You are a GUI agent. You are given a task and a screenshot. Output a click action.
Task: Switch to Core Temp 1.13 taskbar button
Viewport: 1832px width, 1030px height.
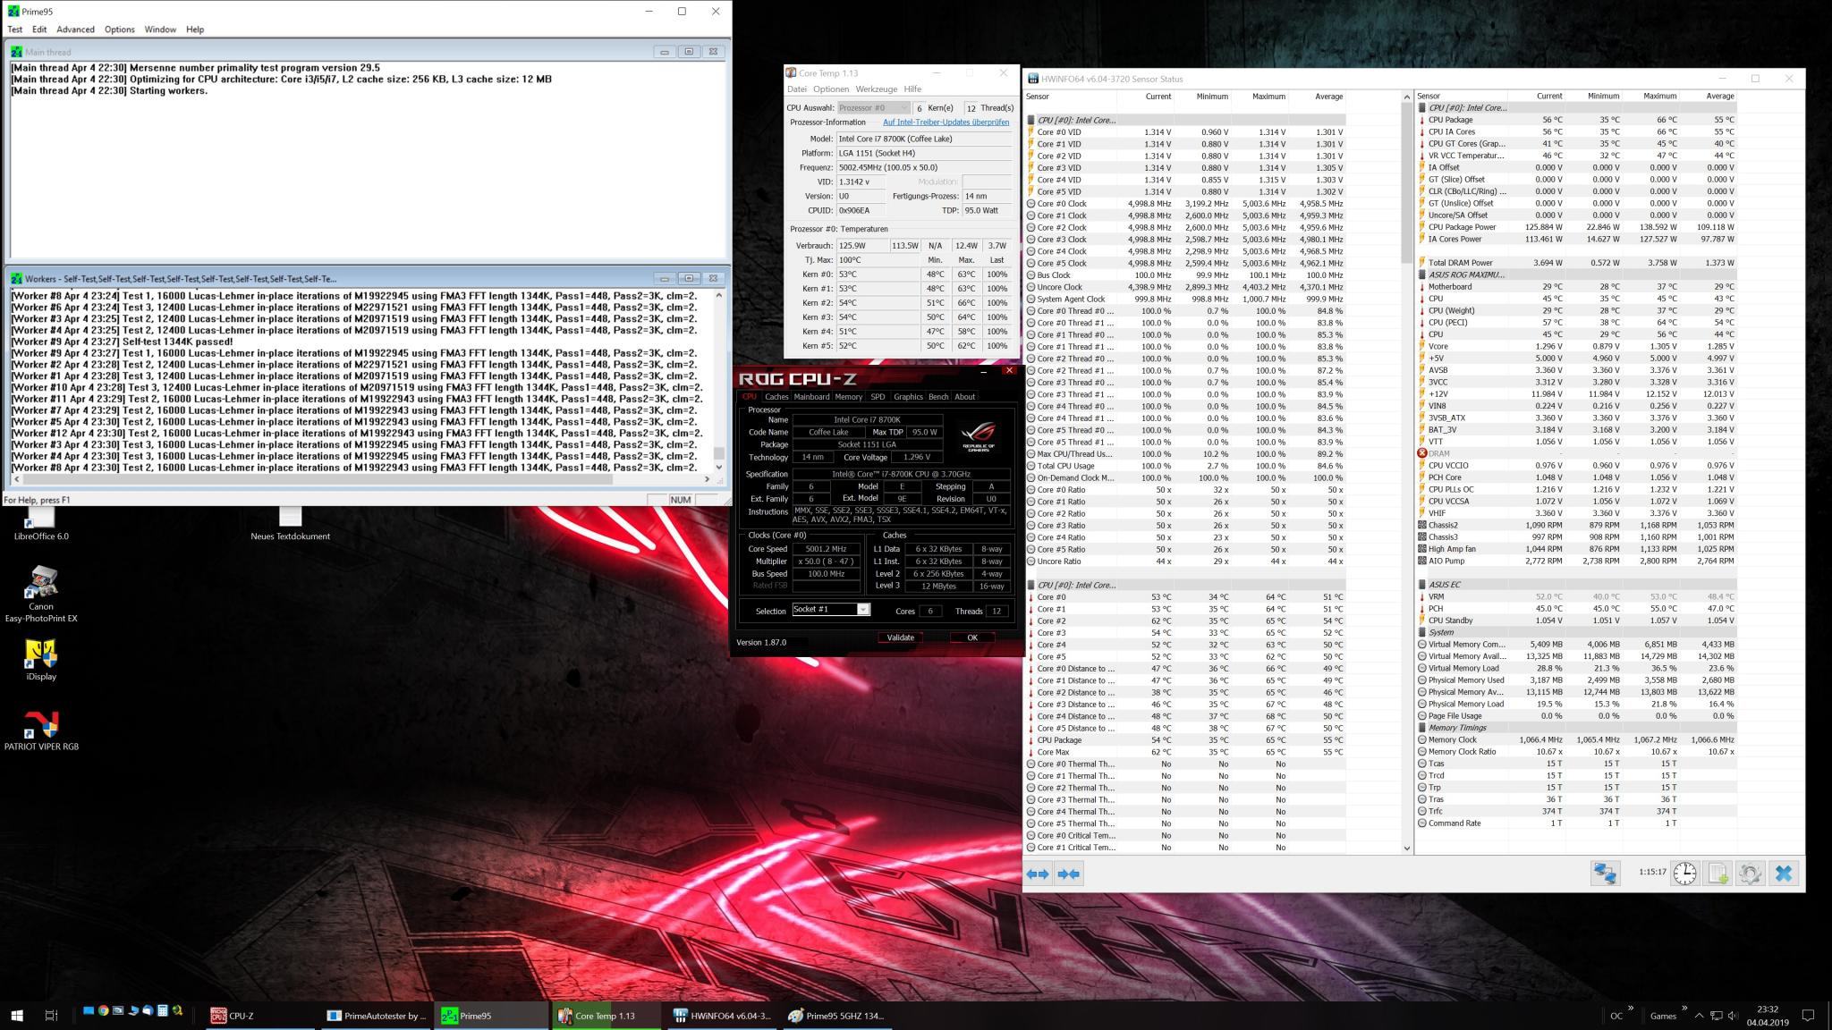pyautogui.click(x=607, y=1016)
